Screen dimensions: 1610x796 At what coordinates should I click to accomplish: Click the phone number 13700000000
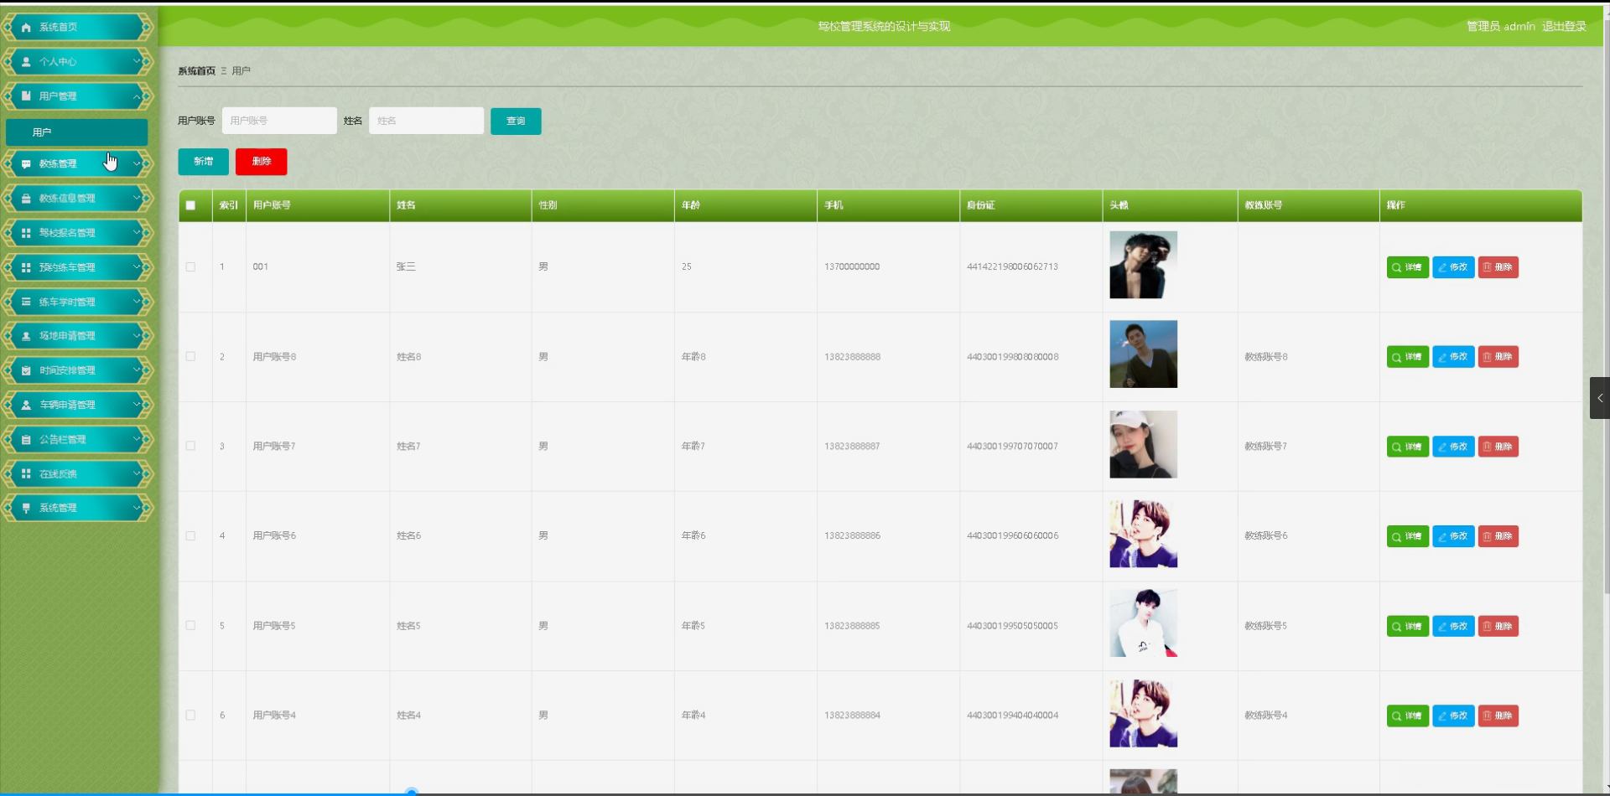point(852,267)
